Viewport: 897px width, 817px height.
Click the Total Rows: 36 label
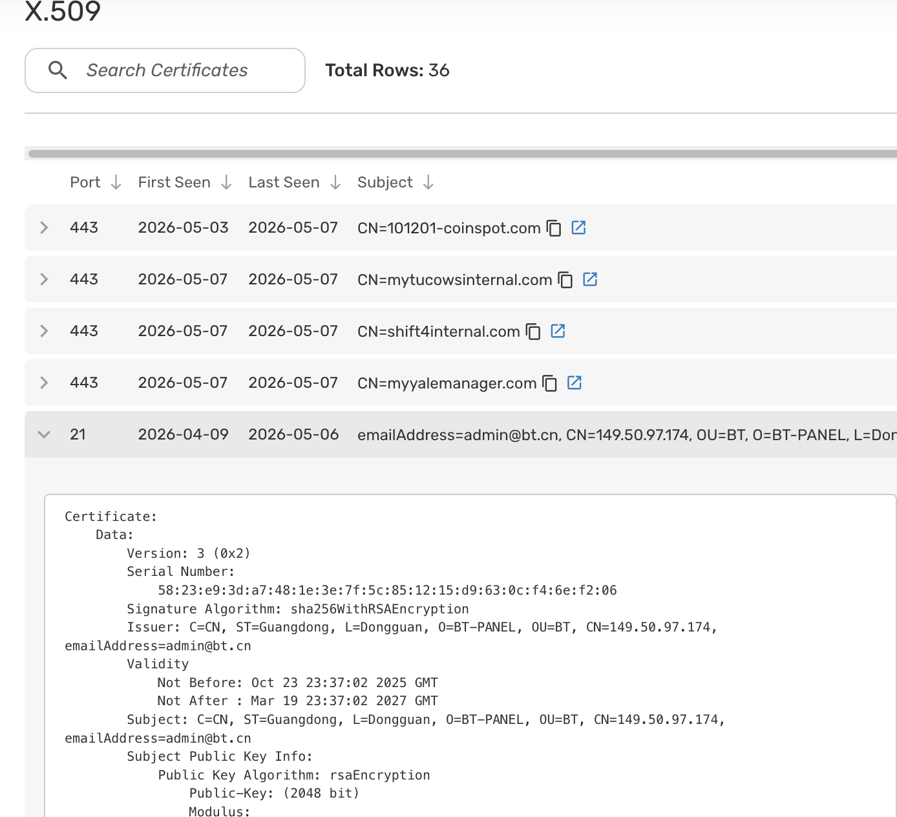click(x=388, y=70)
